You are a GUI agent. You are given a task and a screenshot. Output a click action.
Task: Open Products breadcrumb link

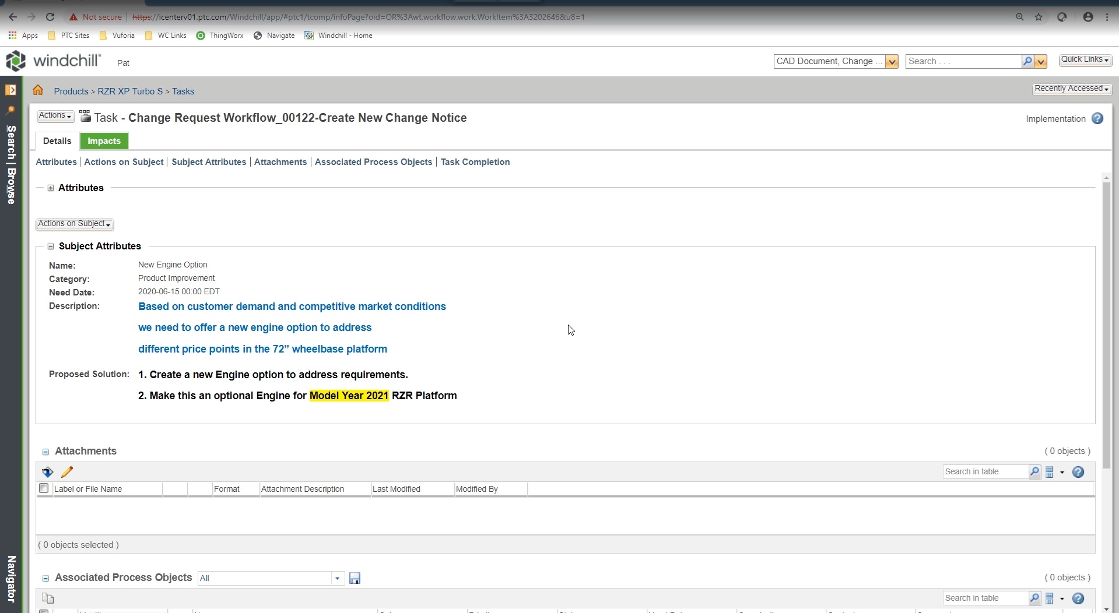tap(71, 91)
